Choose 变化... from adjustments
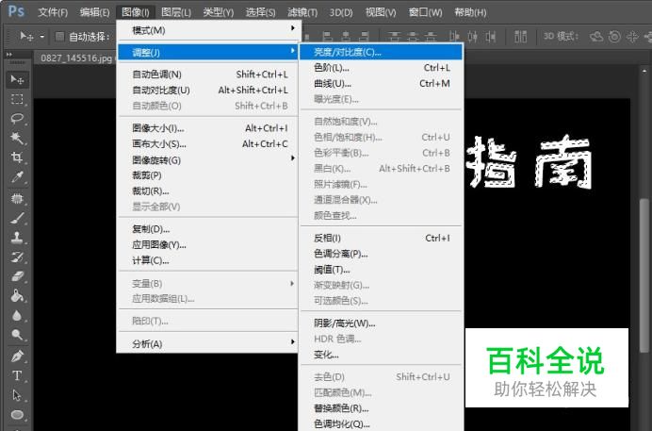The width and height of the screenshot is (652, 431). click(381, 355)
